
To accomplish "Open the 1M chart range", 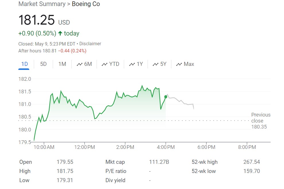I will pyautogui.click(x=62, y=64).
